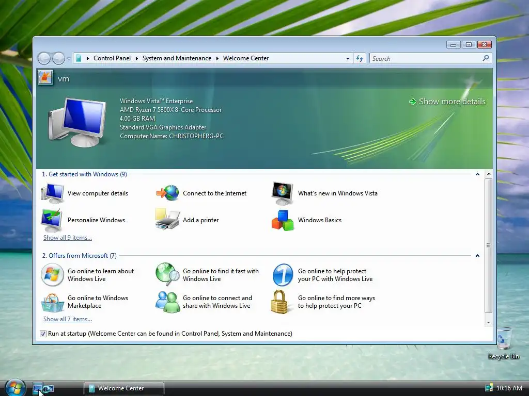Click the Control Panel icon in address bar

click(79, 58)
